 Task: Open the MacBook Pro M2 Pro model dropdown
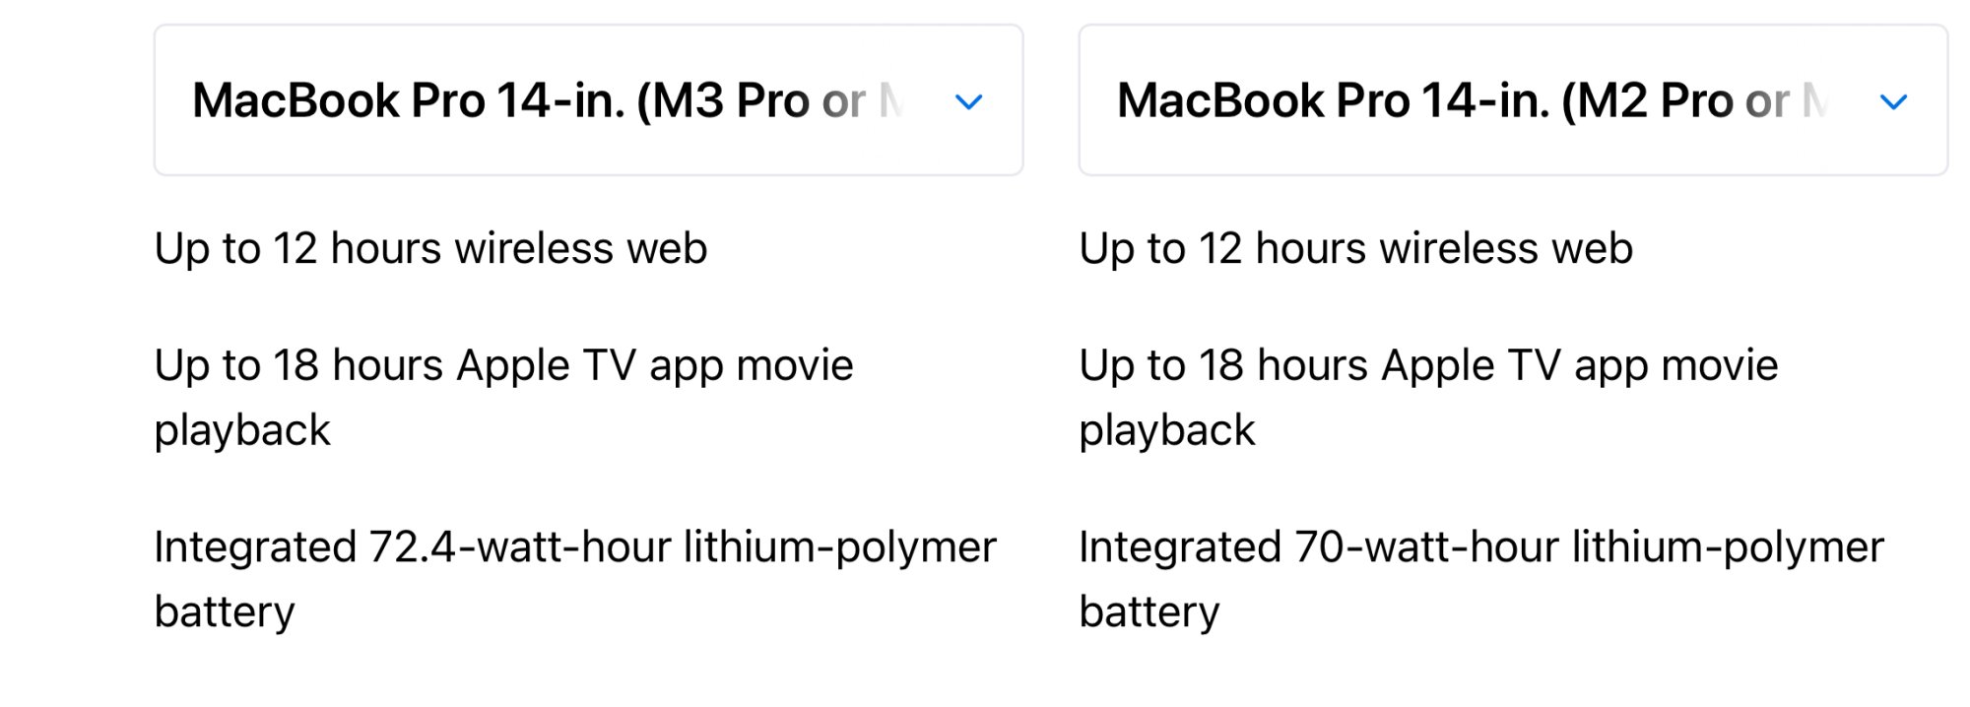pos(1513,100)
